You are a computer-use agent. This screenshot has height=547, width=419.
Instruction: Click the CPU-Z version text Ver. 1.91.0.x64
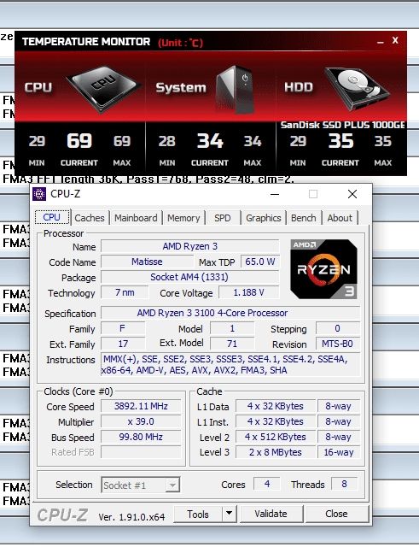[131, 516]
